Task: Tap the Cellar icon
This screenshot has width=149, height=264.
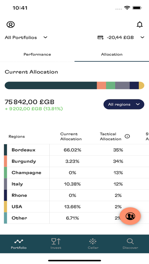Action: (x=93, y=242)
